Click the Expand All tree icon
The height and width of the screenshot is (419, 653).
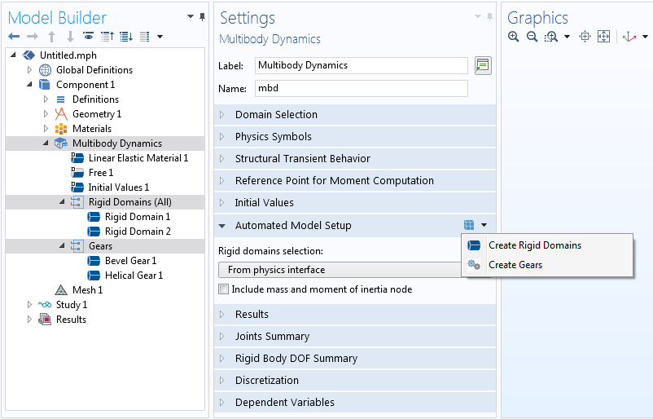125,37
